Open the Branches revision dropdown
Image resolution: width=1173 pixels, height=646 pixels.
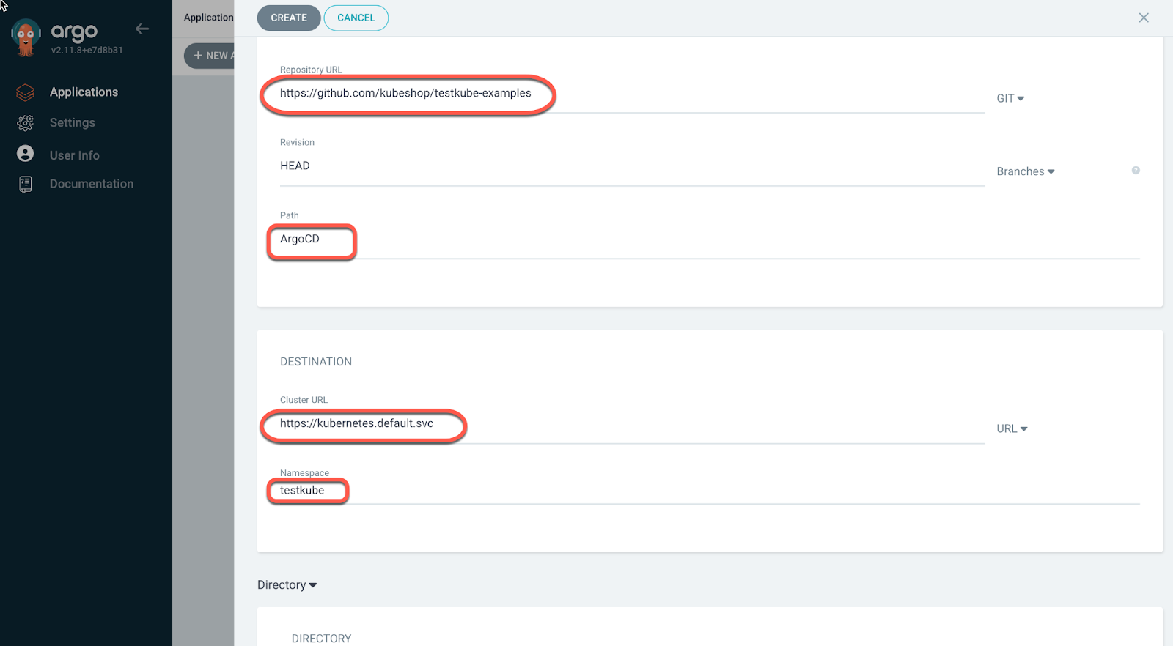pyautogui.click(x=1026, y=171)
